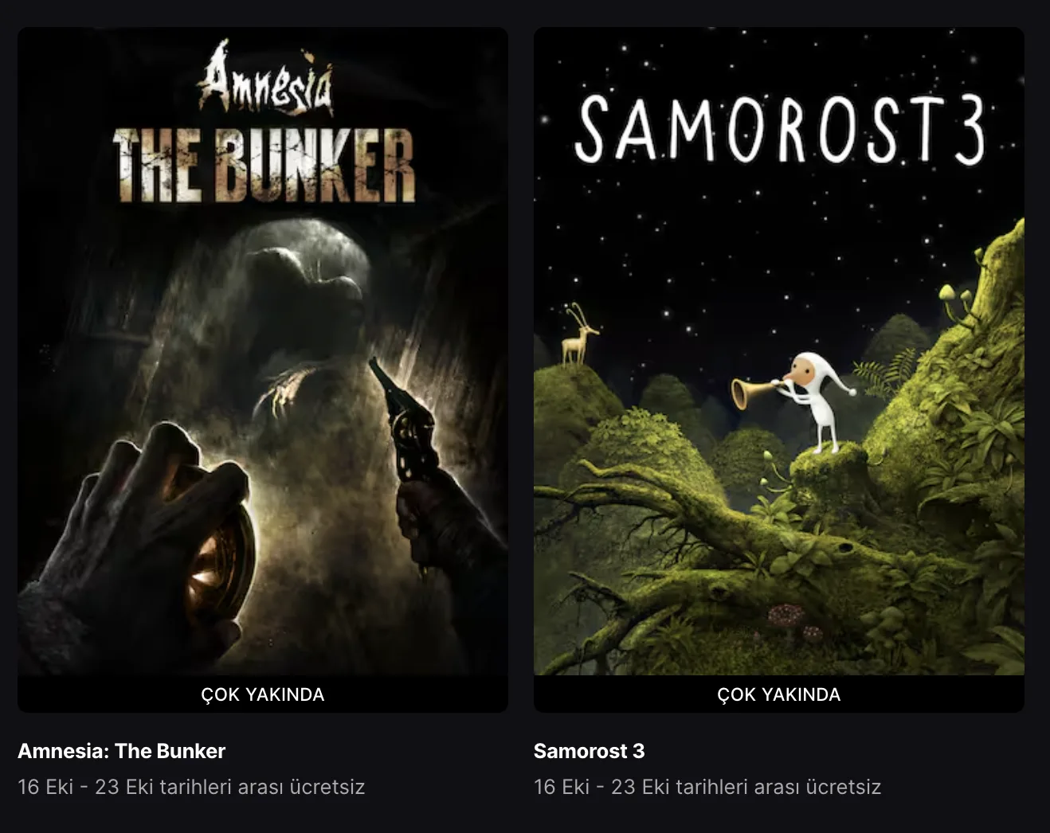Click free-dates text below Samorost 3
This screenshot has height=833, width=1050.
[x=707, y=787]
